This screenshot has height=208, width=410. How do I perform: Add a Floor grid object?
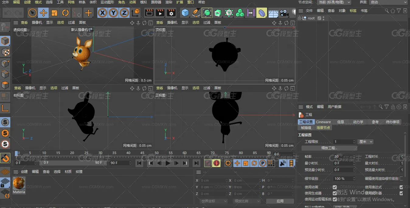tap(273, 13)
